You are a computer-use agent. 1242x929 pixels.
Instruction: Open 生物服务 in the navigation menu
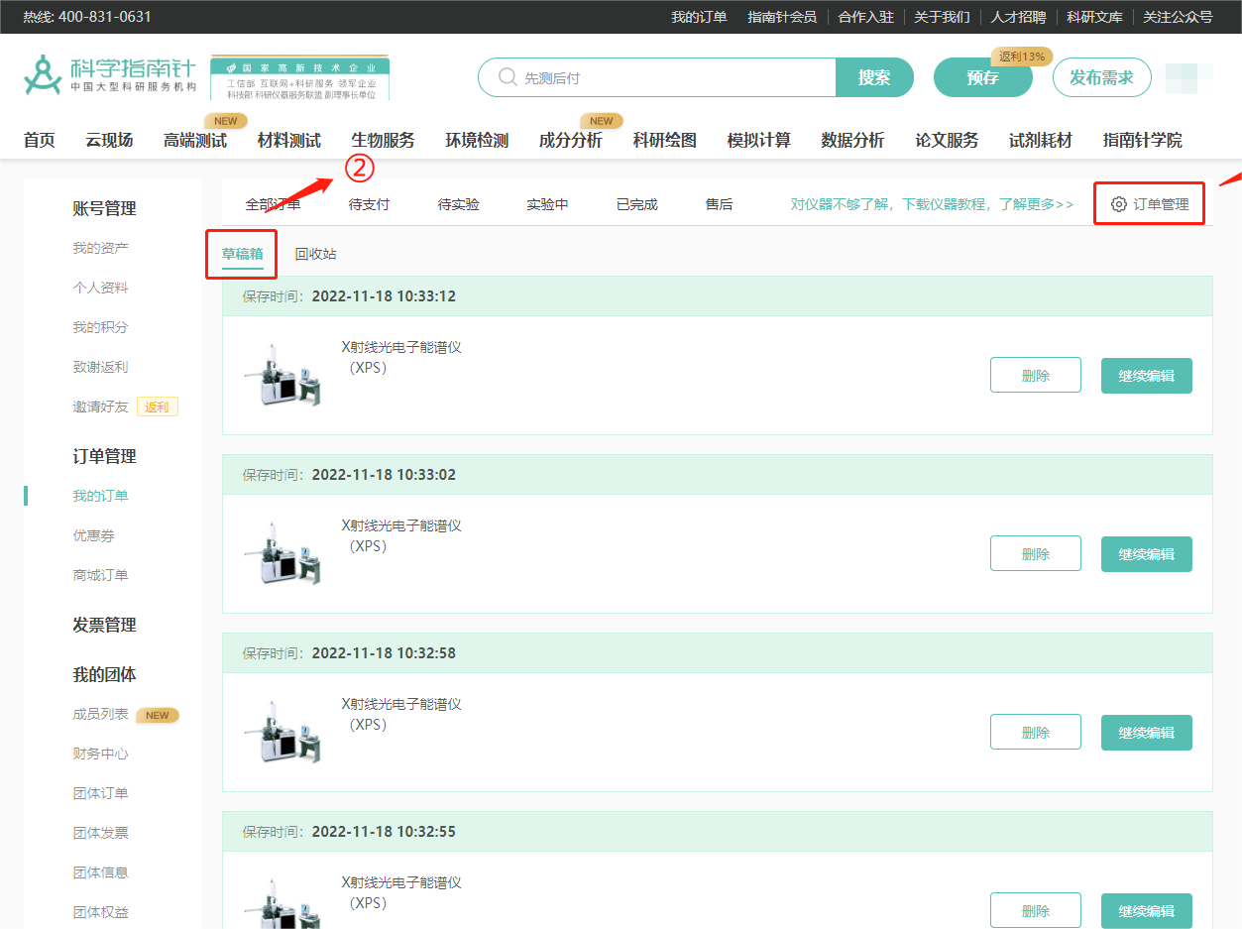[x=383, y=141]
